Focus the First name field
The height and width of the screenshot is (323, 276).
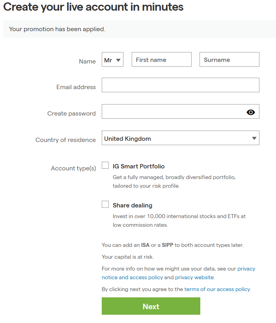click(x=161, y=60)
